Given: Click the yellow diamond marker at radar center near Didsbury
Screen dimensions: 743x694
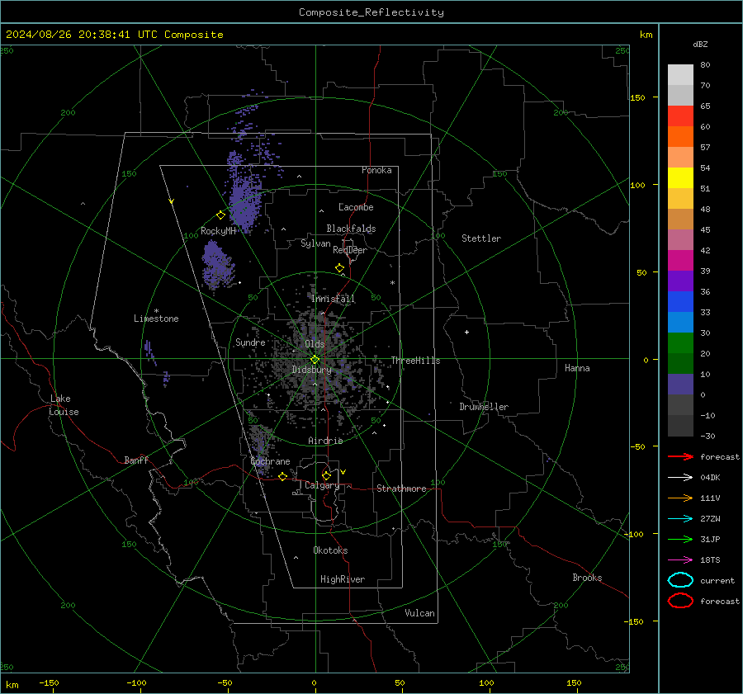Looking at the screenshot, I should 315,360.
